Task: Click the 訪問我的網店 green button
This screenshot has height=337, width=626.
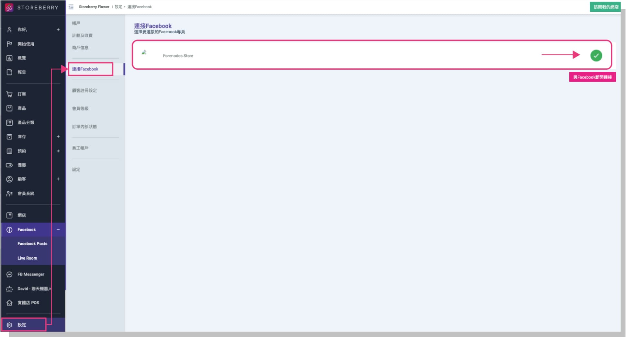Action: click(605, 7)
